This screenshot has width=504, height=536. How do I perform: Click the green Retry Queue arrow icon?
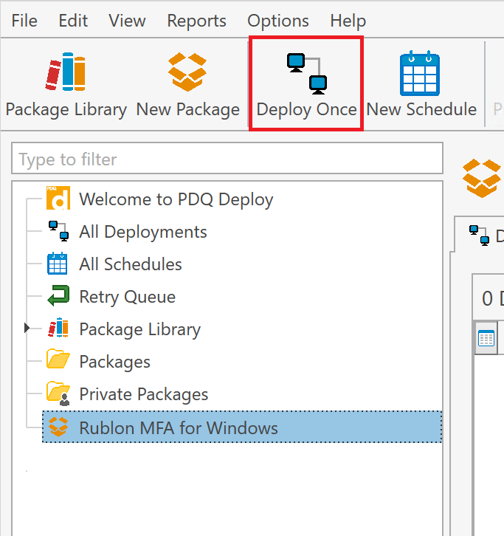point(58,297)
